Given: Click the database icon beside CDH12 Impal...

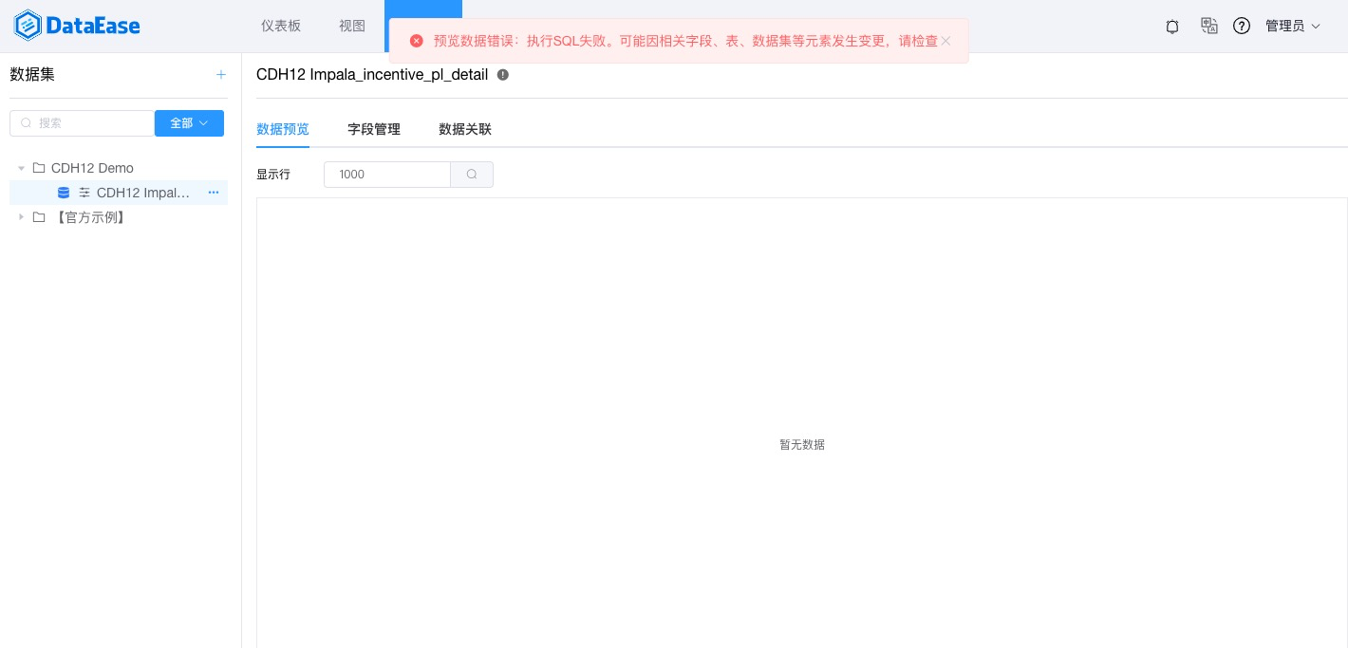Looking at the screenshot, I should pyautogui.click(x=64, y=193).
